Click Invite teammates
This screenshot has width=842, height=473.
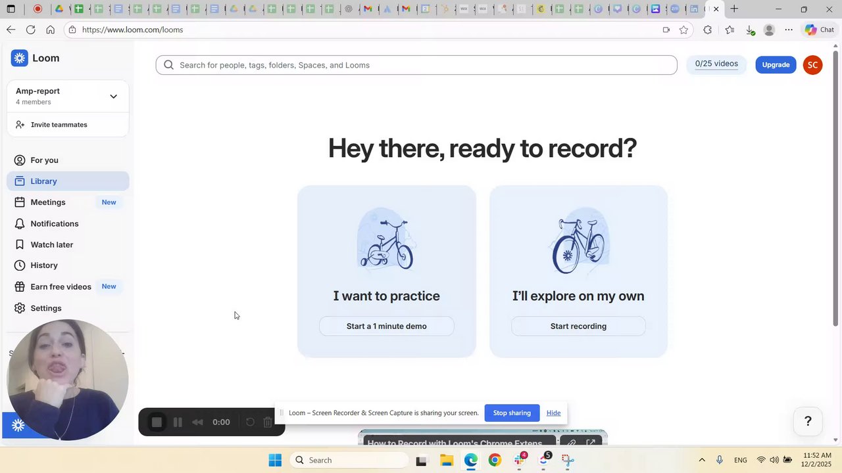pos(51,125)
